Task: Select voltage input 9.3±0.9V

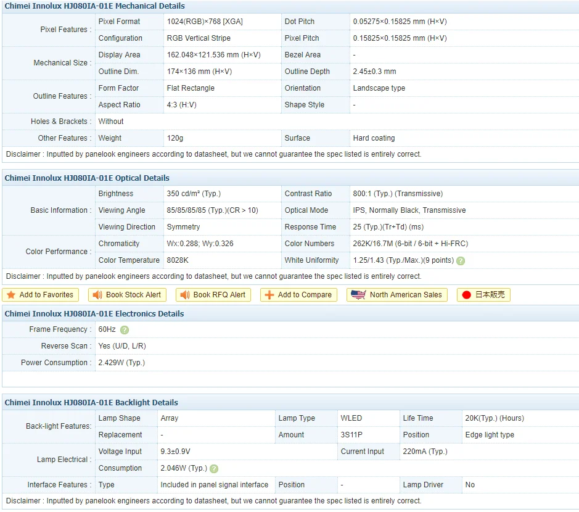Action: [x=175, y=452]
